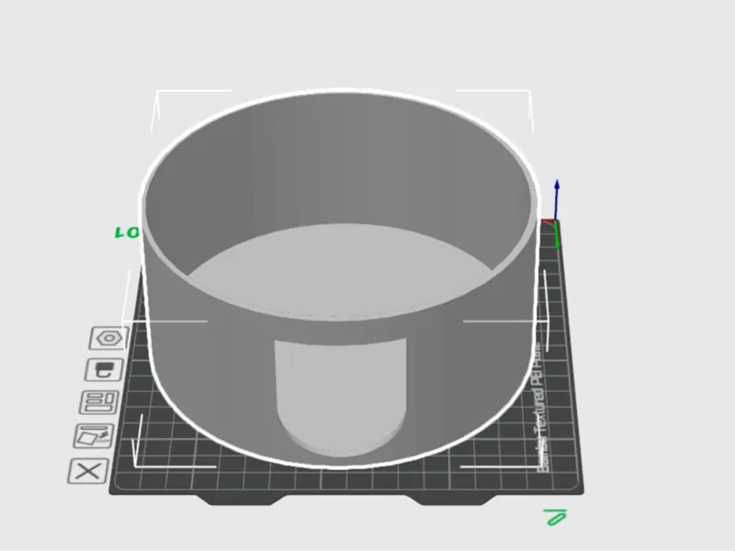
Task: Click green plate number 01 label
Action: (x=127, y=232)
